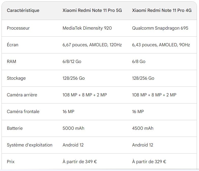
Task: Click the Qualcomm Snapdragon 695 cell
Action: [160, 28]
